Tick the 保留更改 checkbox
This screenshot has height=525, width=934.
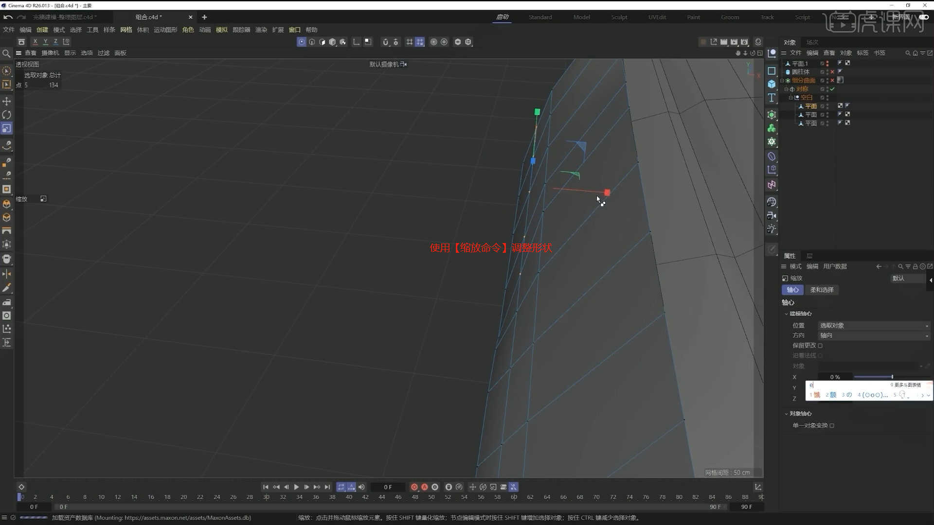pyautogui.click(x=820, y=346)
